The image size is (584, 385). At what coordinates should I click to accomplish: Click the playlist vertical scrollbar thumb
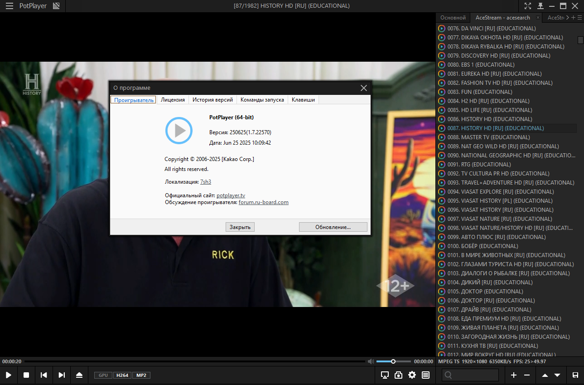click(x=580, y=40)
